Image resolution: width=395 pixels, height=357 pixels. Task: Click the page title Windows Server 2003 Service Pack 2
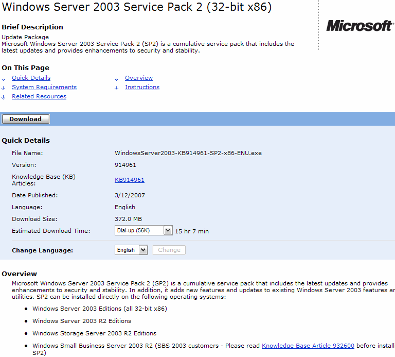137,7
